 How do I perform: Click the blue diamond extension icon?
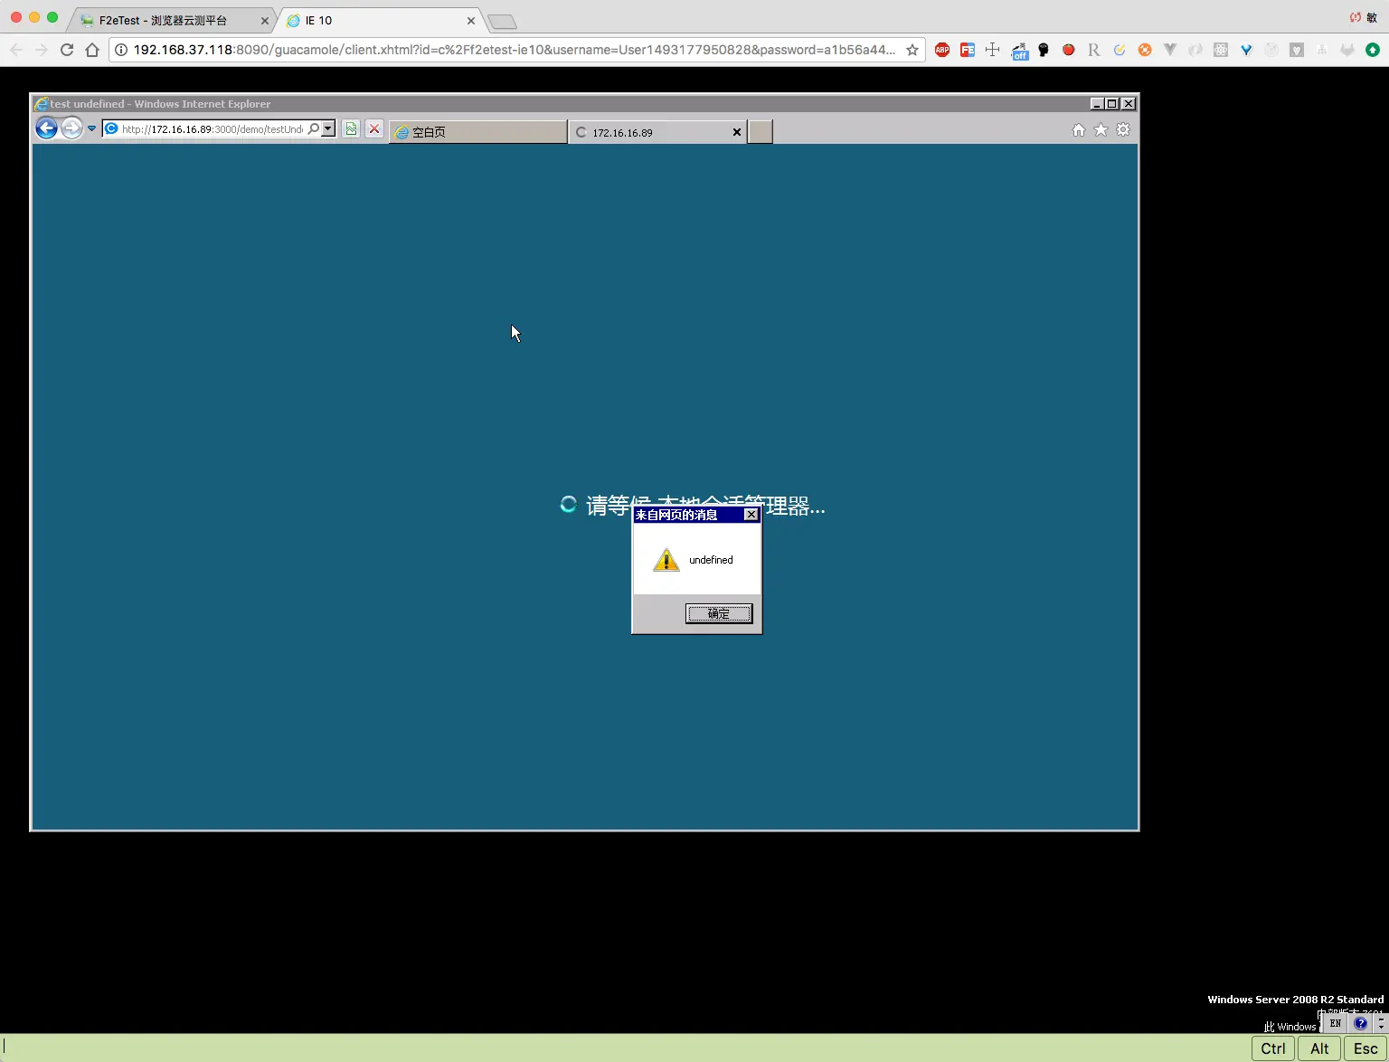(x=1246, y=50)
